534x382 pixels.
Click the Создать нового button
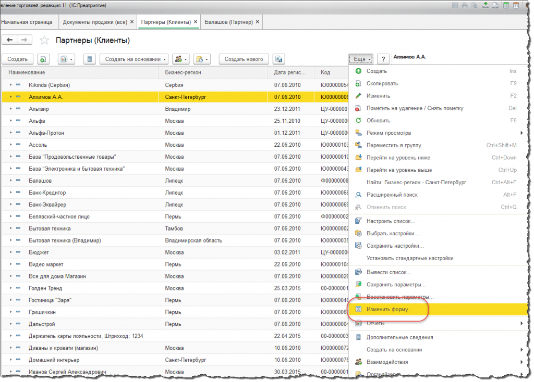(244, 59)
